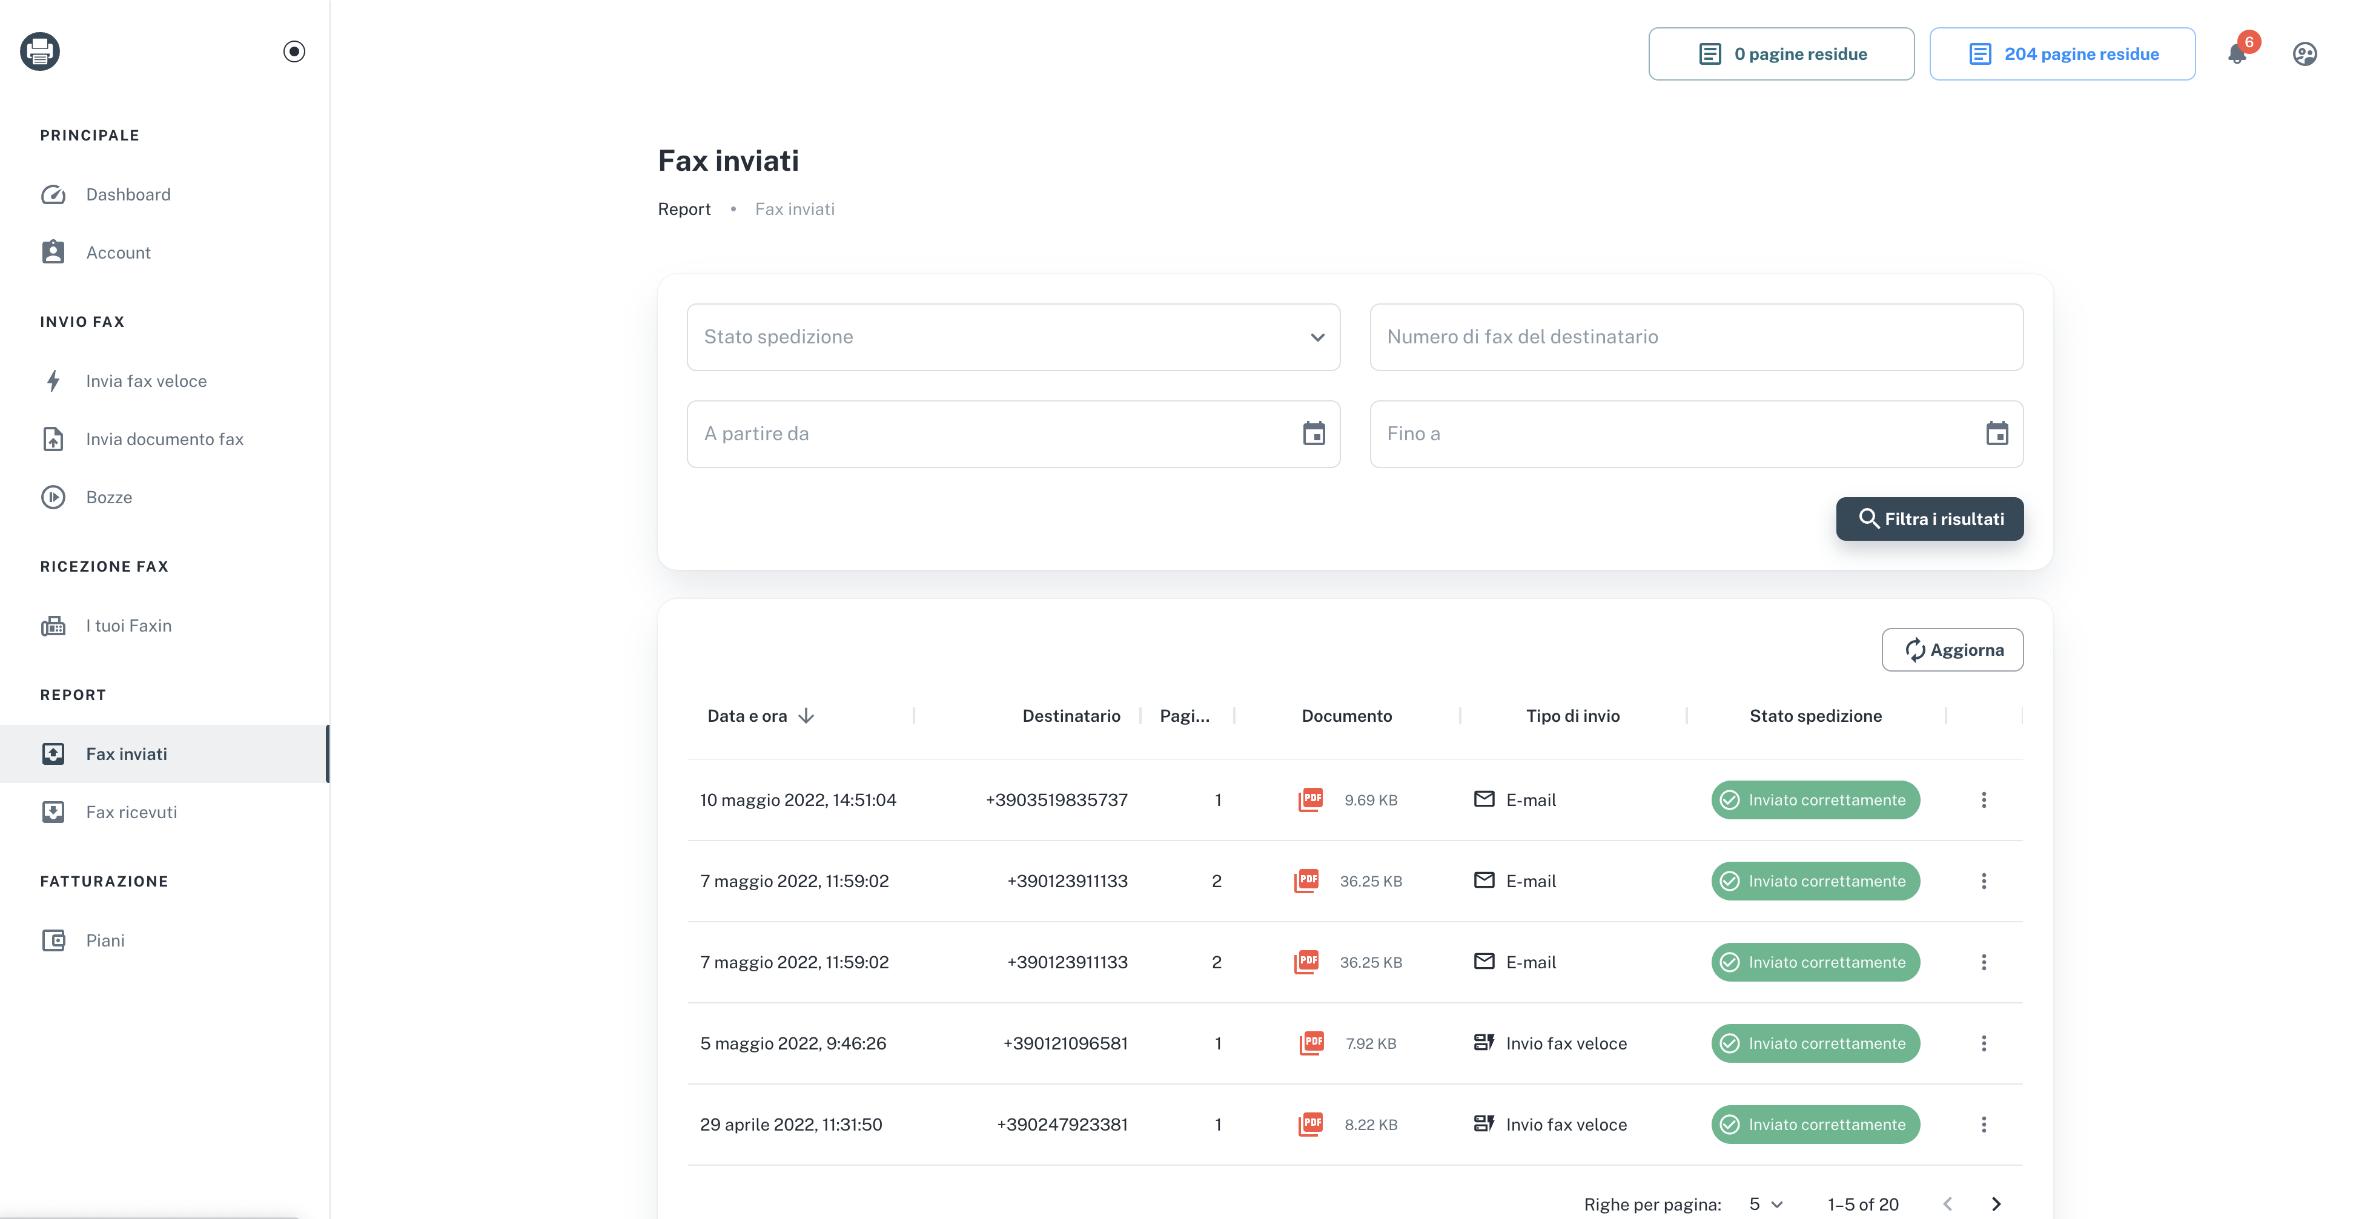Click the printer logo in sidebar
Viewport: 2373px width, 1219px height.
pyautogui.click(x=39, y=51)
